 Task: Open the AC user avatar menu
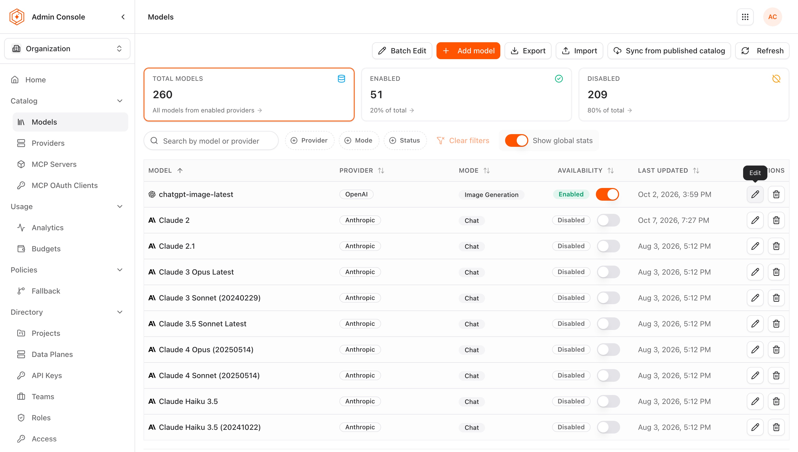772,17
